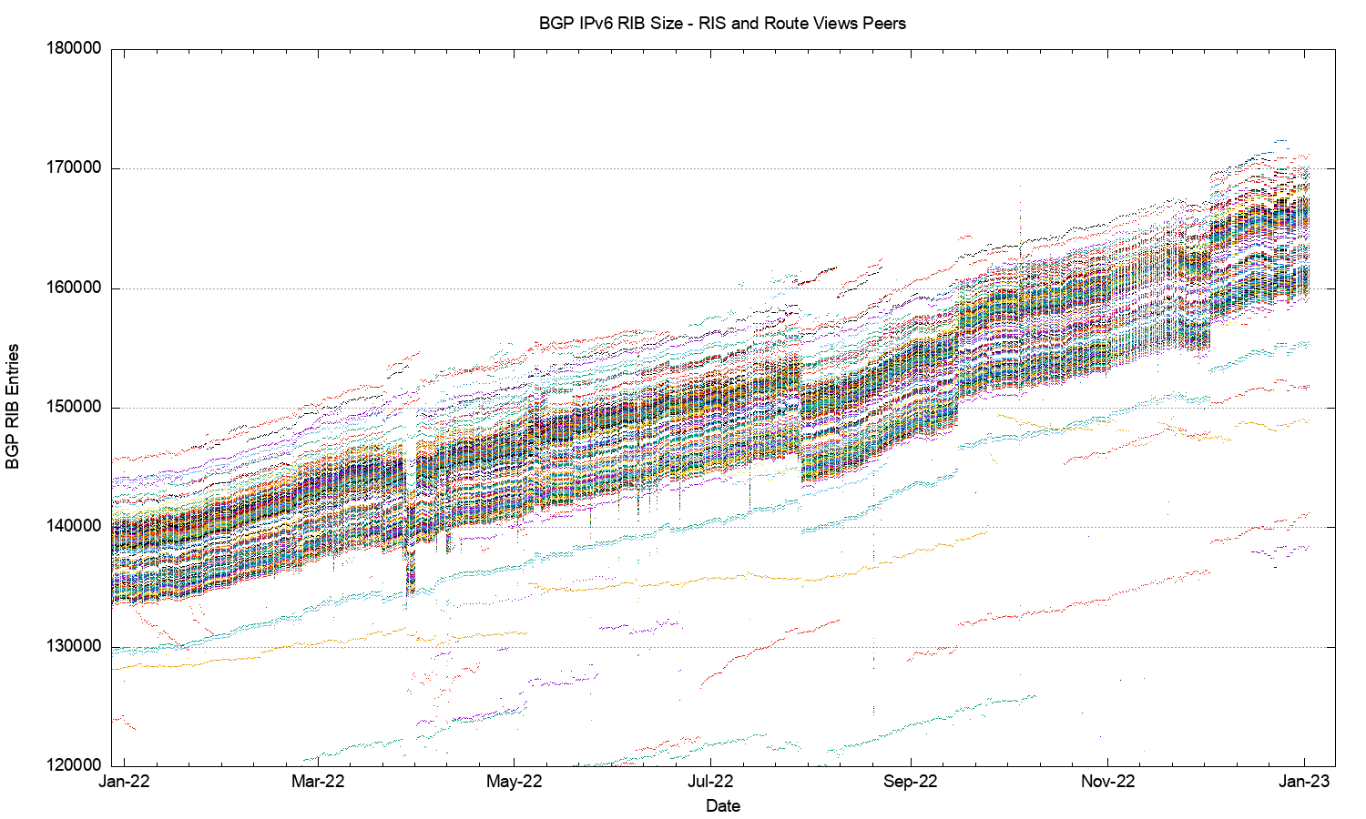Viewport: 1366px width, 819px height.
Task: Select the Nov-22 date tick label
Action: [1107, 782]
